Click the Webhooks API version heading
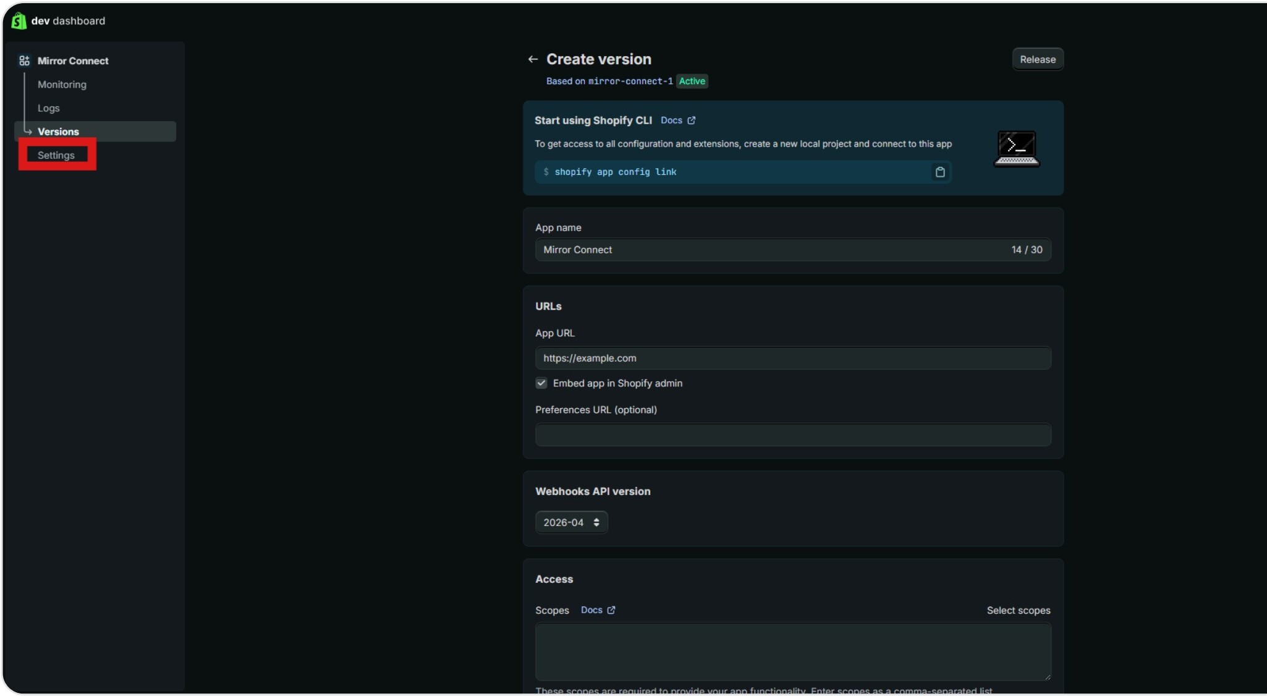 (x=593, y=491)
